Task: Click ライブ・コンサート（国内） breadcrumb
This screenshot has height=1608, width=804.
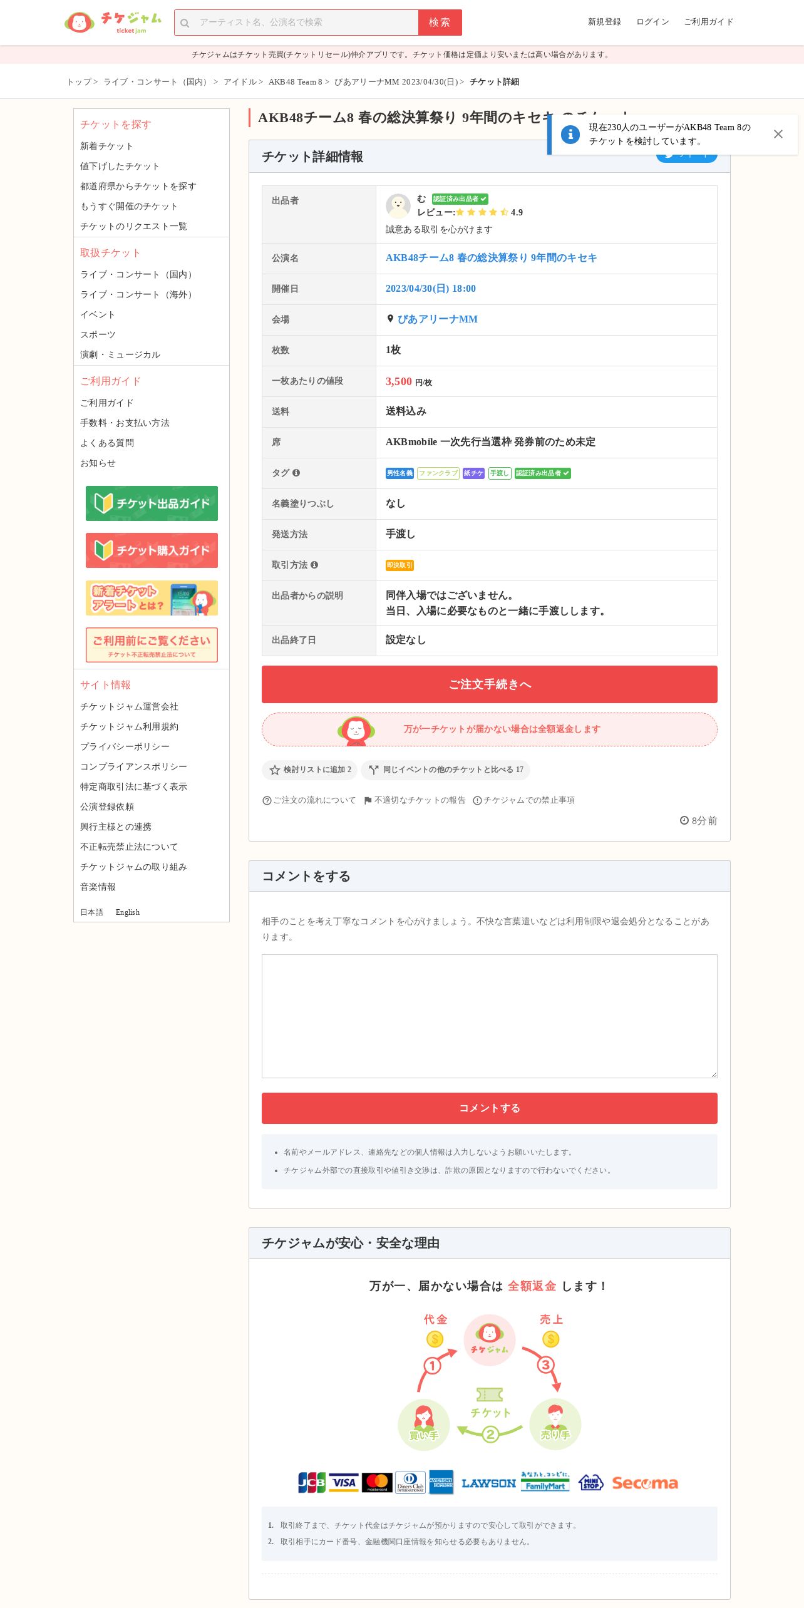Action: tap(157, 82)
